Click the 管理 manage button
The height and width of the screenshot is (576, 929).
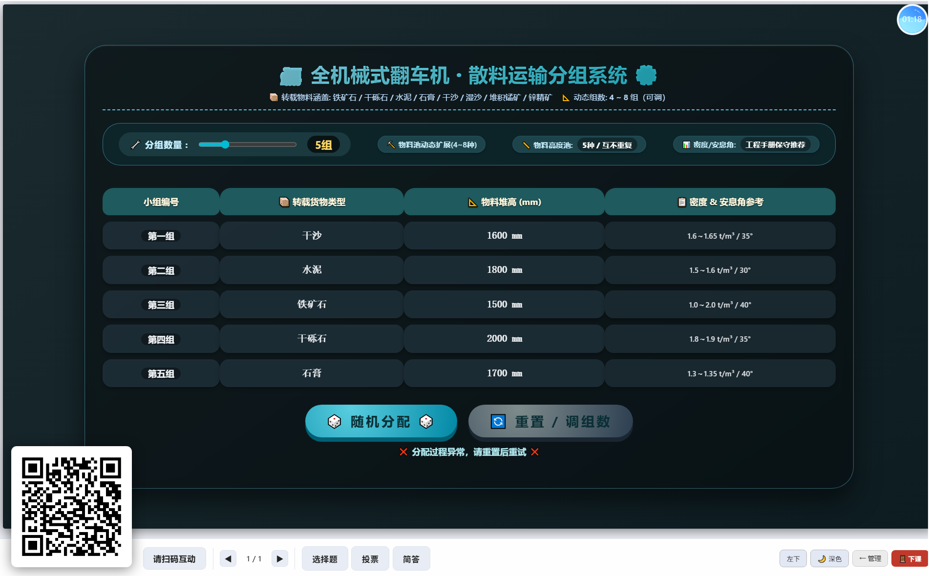(870, 558)
